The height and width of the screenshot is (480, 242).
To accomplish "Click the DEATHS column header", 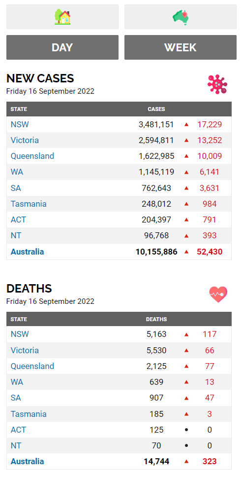I will click(156, 319).
